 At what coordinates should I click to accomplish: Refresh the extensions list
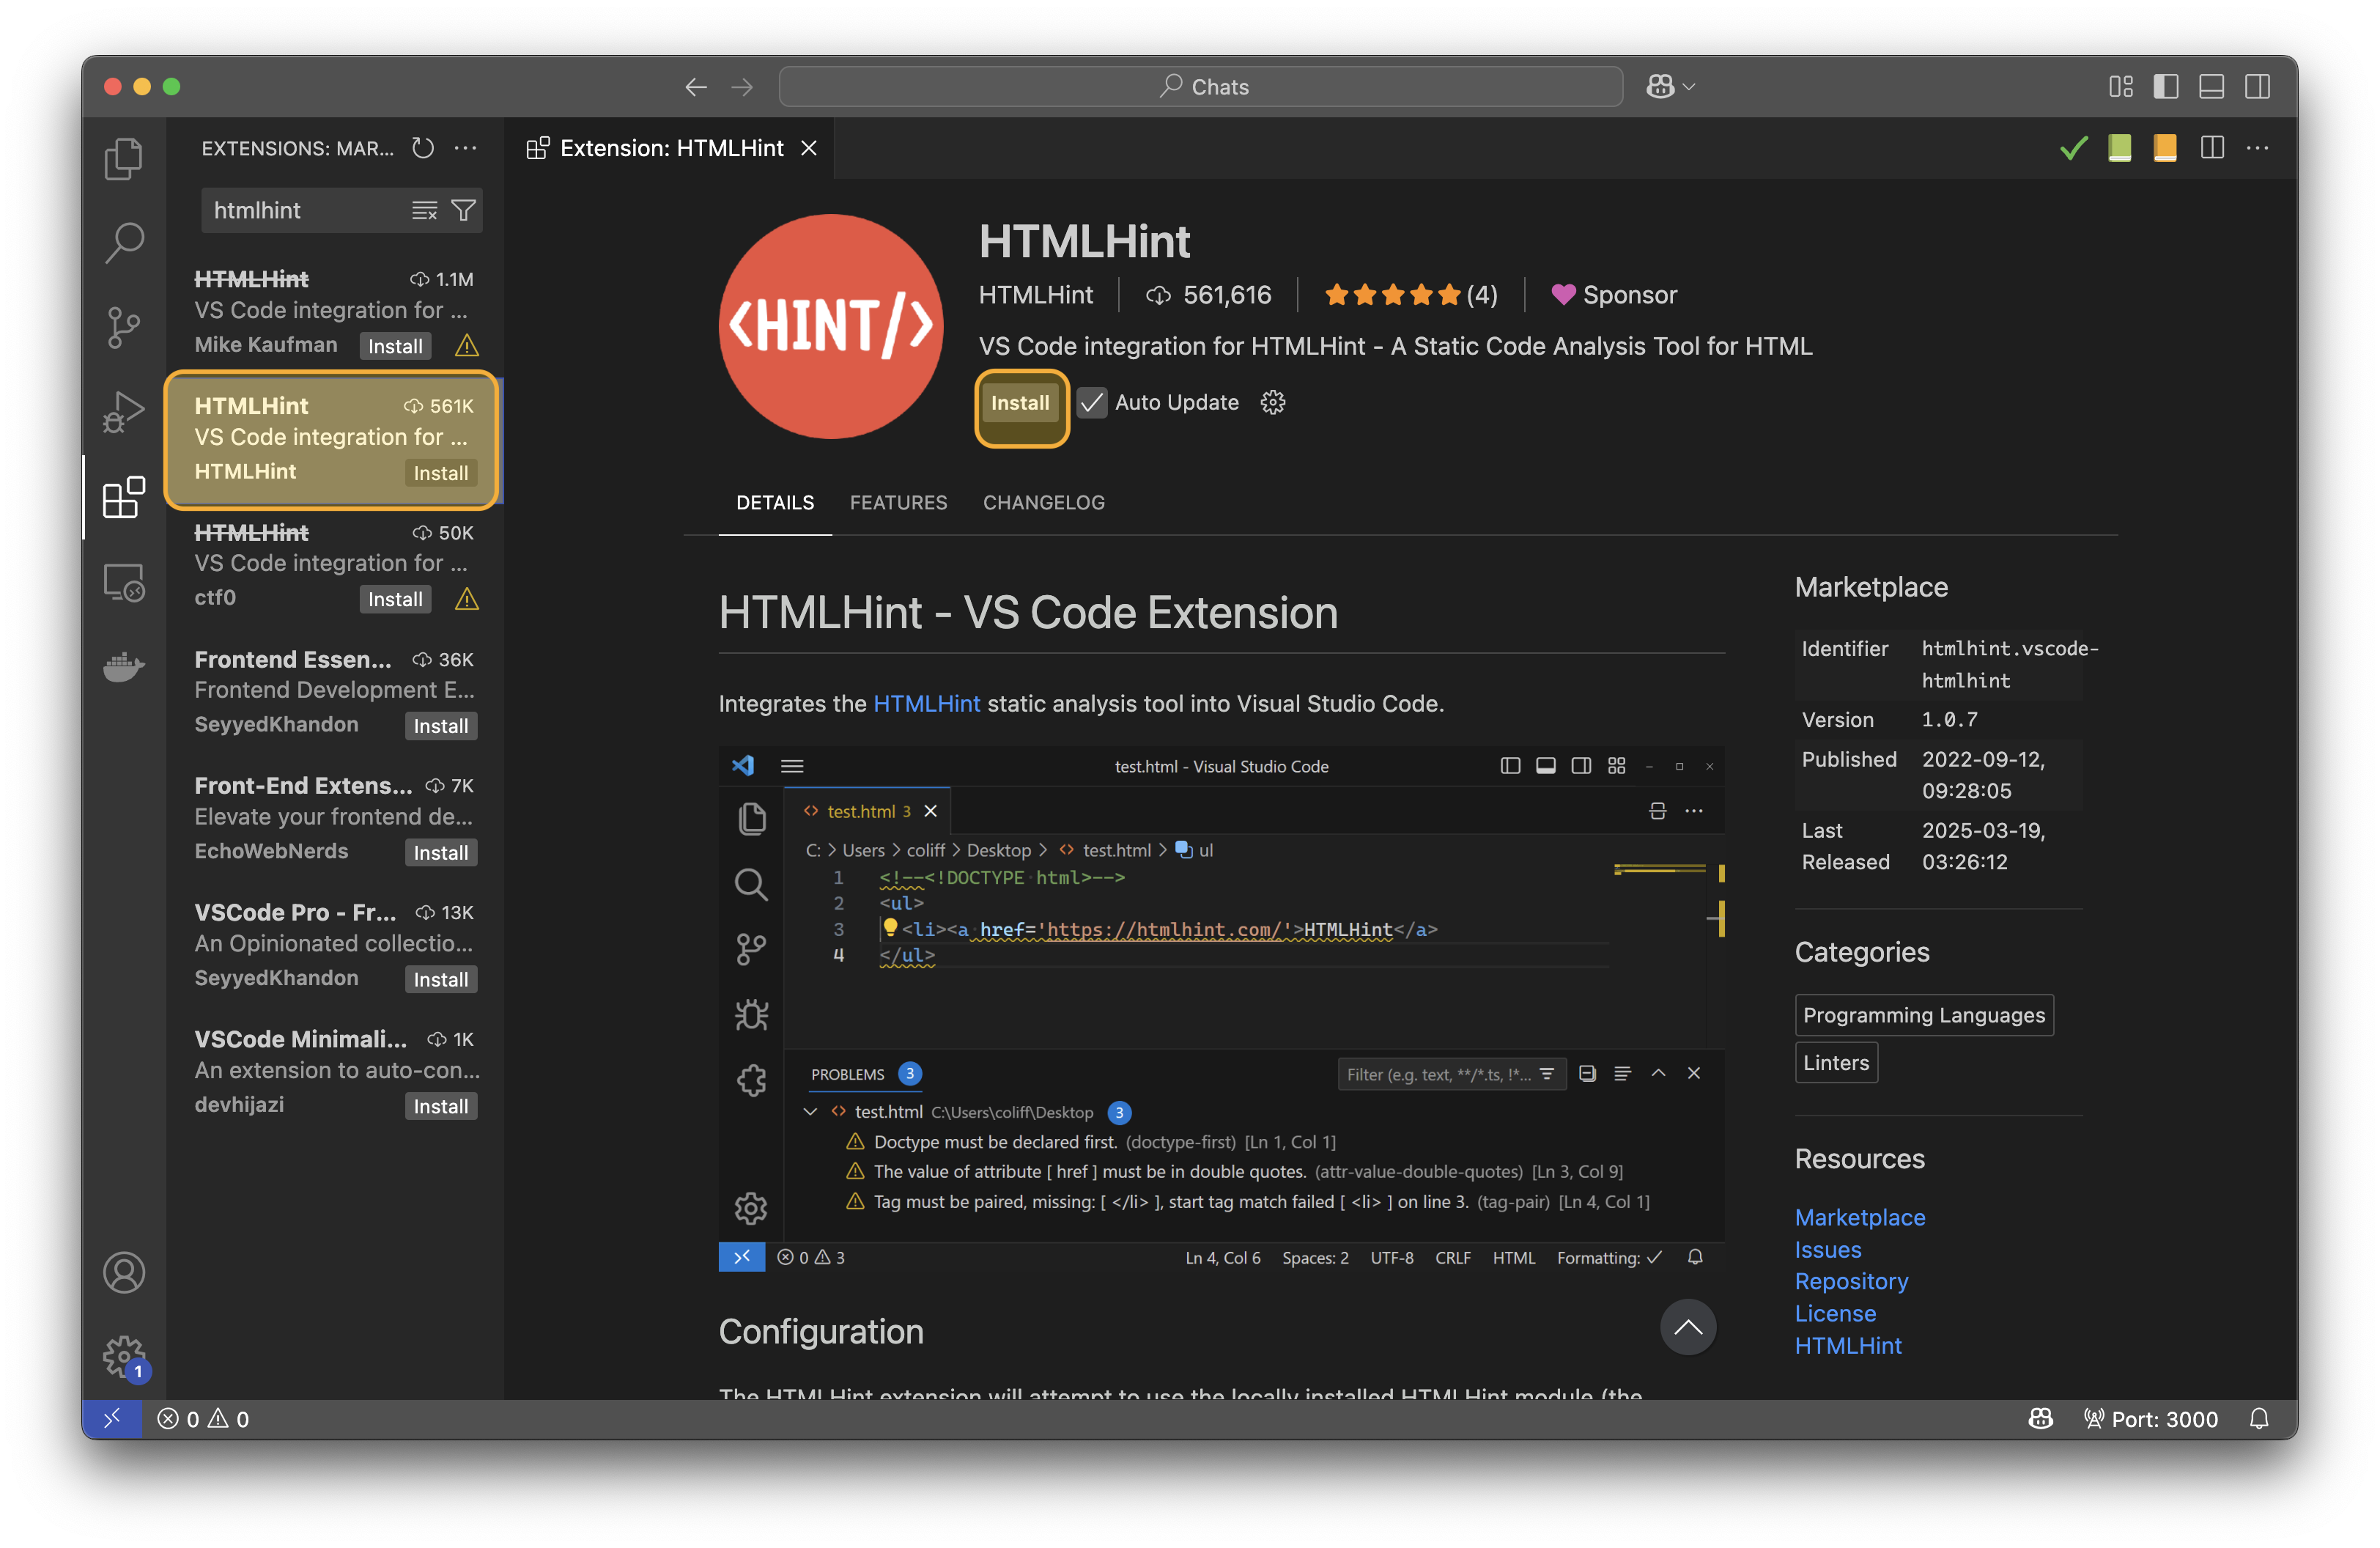click(x=423, y=148)
